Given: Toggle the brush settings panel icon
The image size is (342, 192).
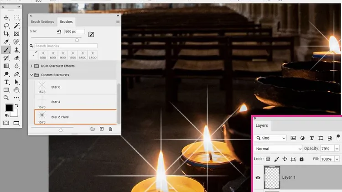Looking at the screenshot, I should tap(91, 34).
